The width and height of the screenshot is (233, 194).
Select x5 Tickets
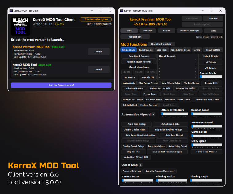(211, 62)
